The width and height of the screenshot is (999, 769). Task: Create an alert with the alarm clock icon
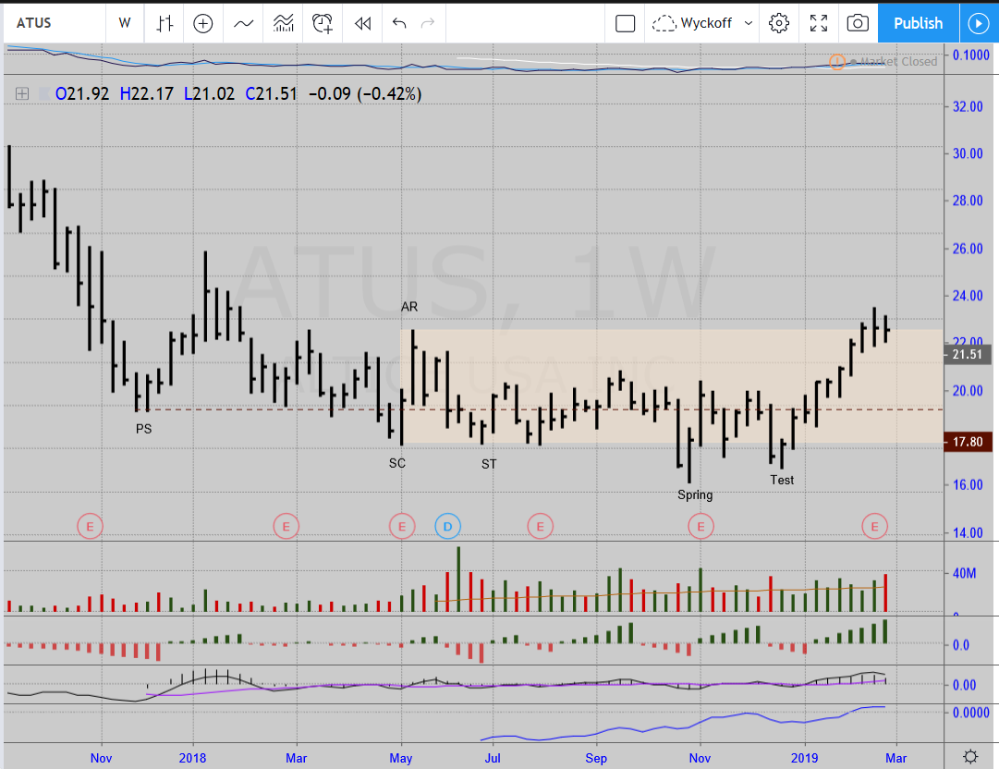[323, 23]
